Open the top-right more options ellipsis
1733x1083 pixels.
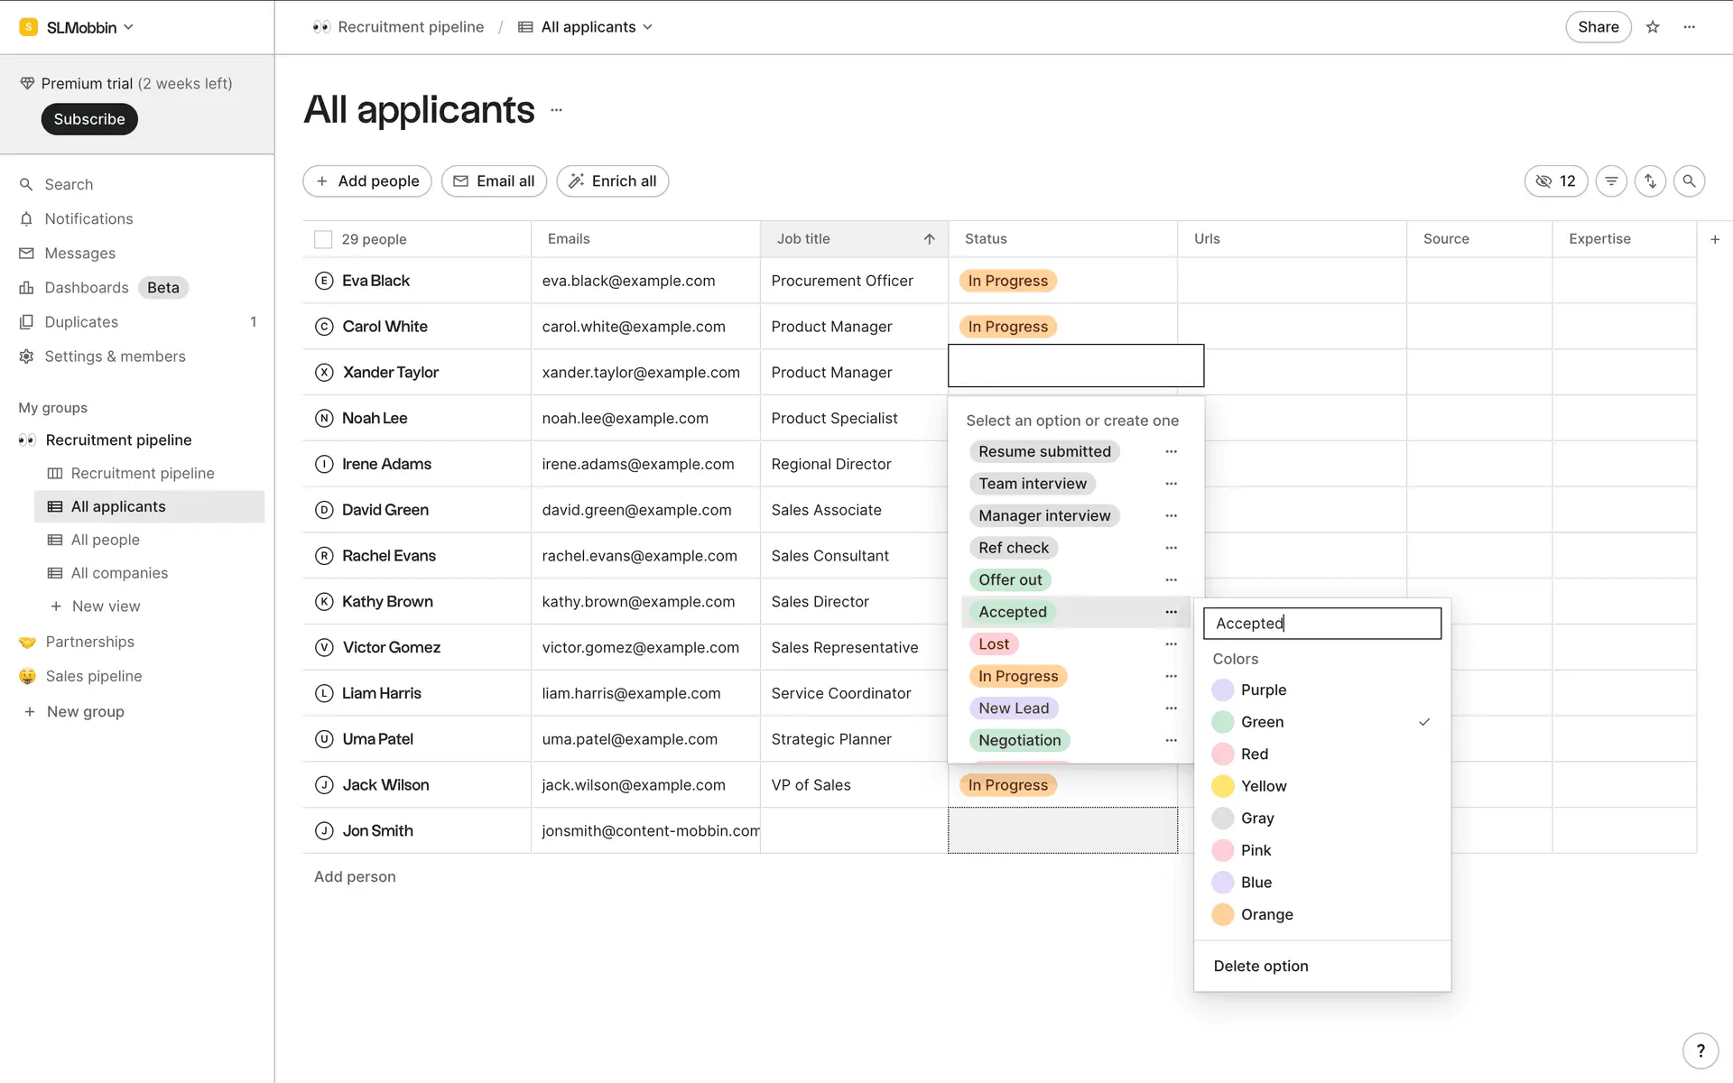coord(1690,27)
